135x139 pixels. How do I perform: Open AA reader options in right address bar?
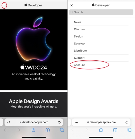coord(76,122)
